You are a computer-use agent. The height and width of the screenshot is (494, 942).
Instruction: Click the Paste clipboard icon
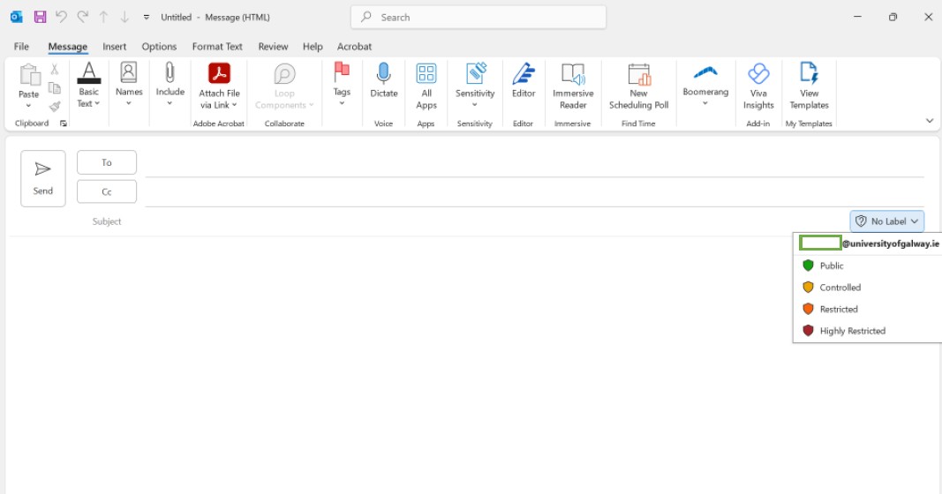coord(29,75)
